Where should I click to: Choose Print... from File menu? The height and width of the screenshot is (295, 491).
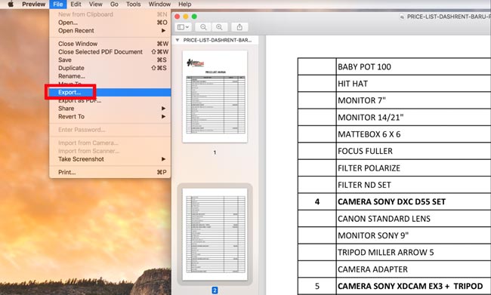pos(110,172)
